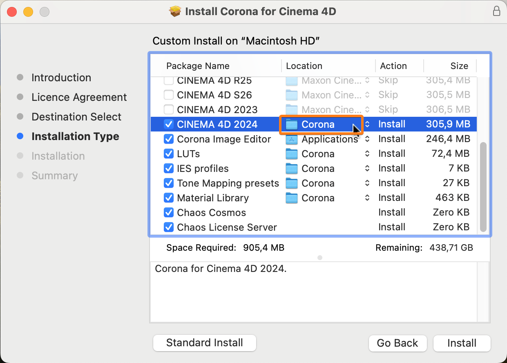507x363 pixels.
Task: Uncheck the Chaos License Server package
Action: (168, 227)
